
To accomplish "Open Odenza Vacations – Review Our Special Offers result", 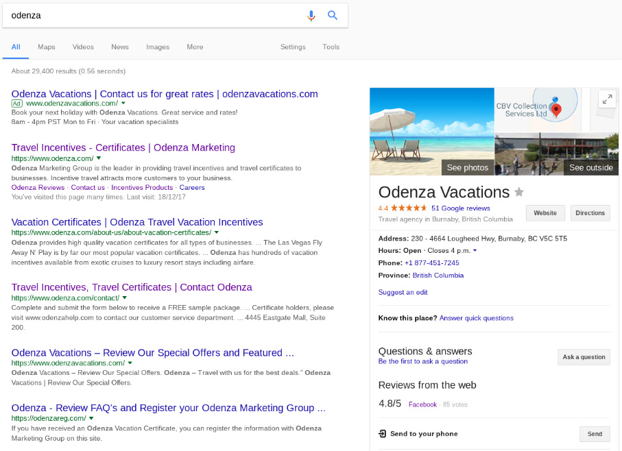I will pos(153,353).
